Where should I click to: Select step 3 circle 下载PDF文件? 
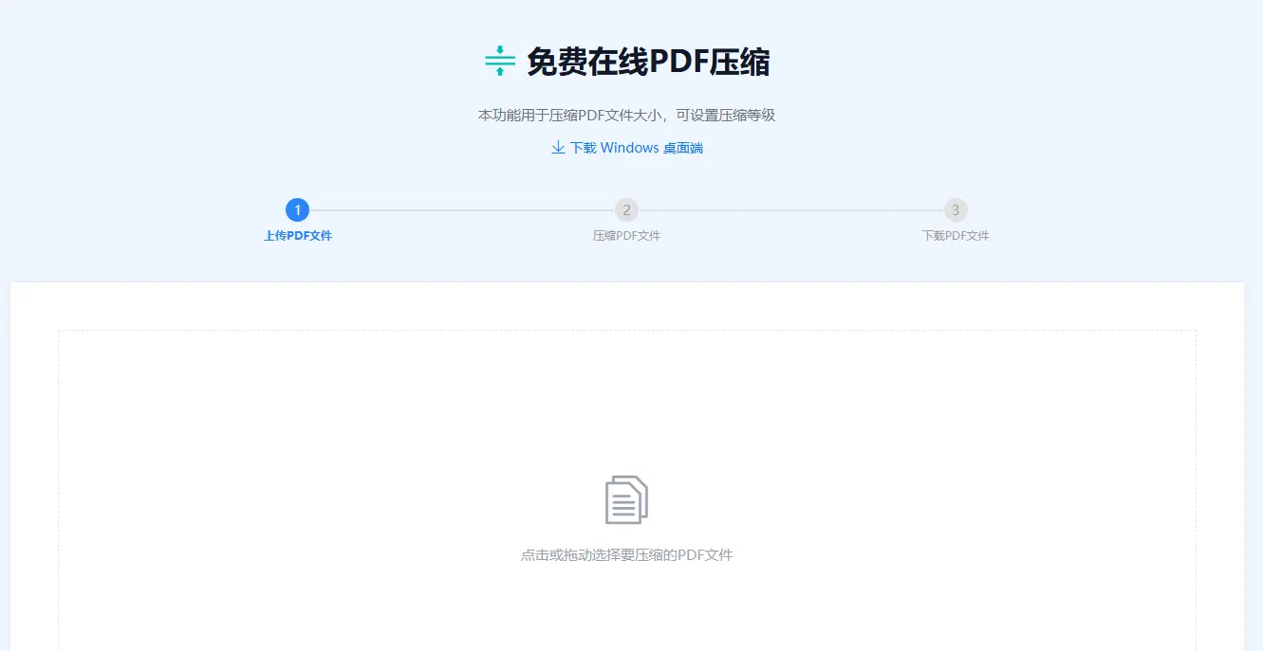[956, 210]
